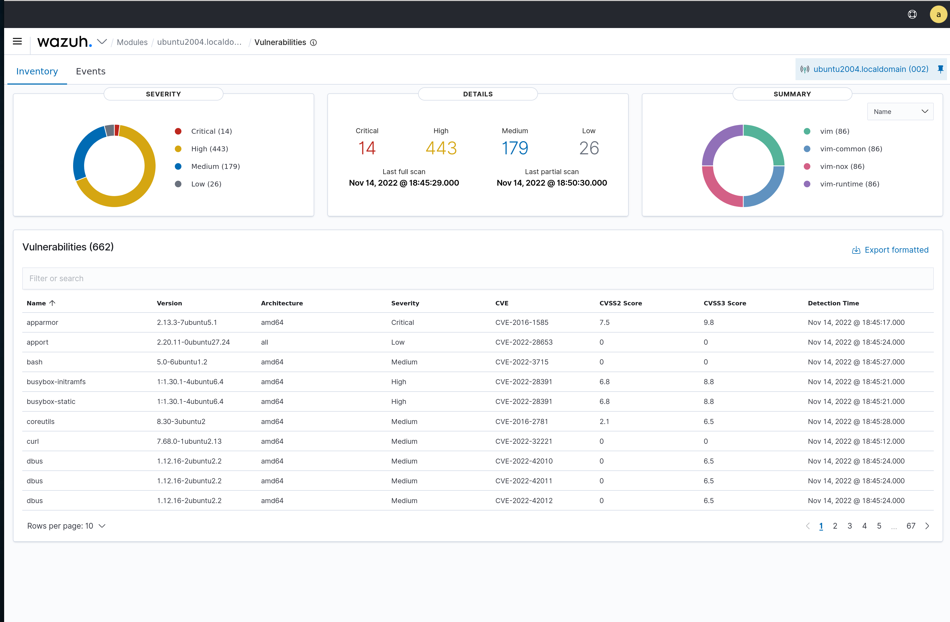Sort by the Severity column header
This screenshot has height=622, width=950.
(405, 303)
